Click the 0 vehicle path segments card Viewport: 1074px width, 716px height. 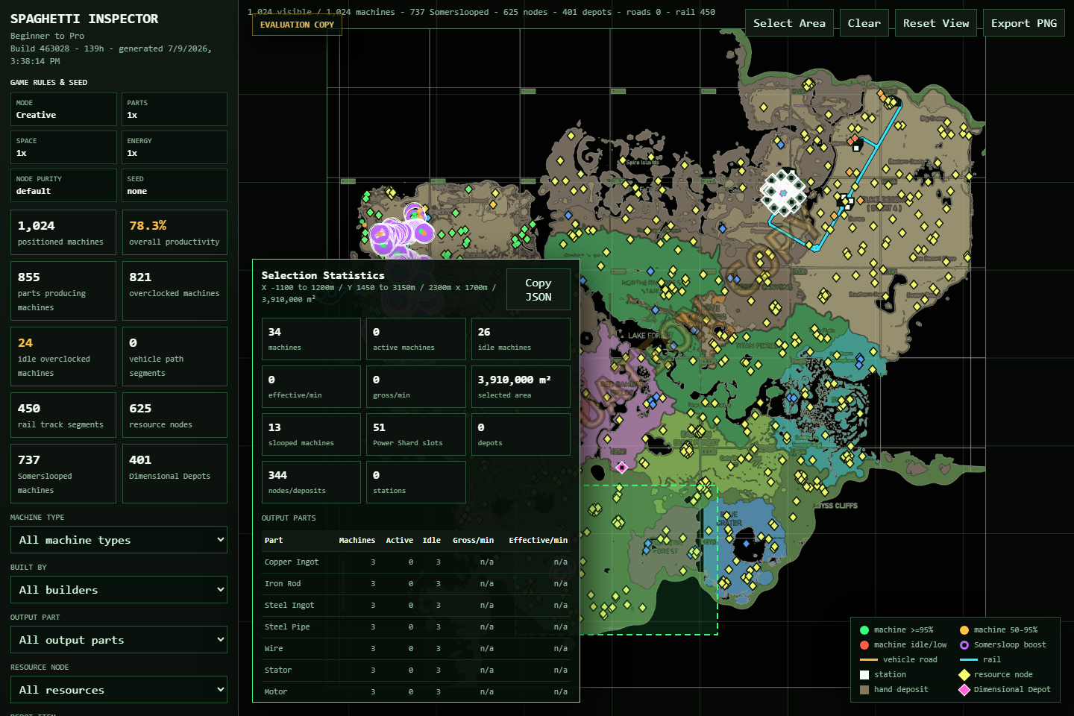[x=175, y=357]
